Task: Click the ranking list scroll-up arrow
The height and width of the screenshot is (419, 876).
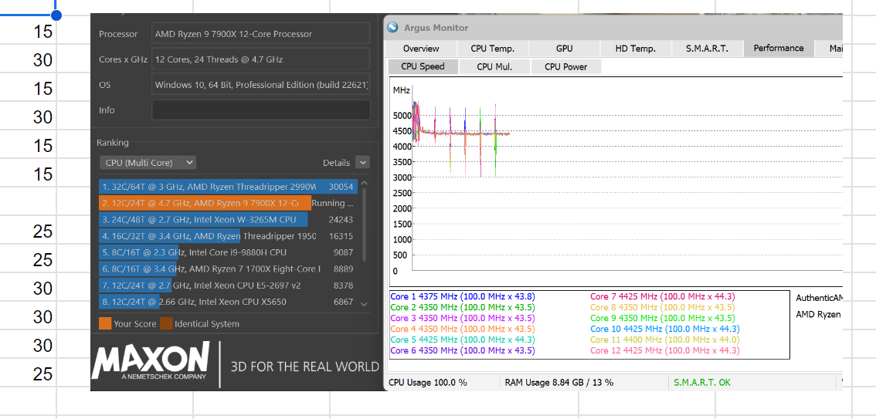Action: [x=365, y=183]
